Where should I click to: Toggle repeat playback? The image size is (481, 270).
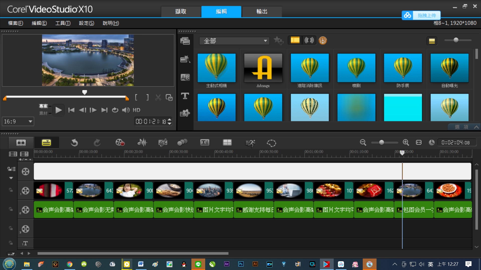pos(115,110)
